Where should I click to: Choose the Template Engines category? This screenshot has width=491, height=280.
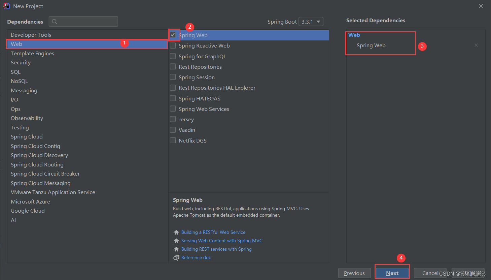click(87, 53)
